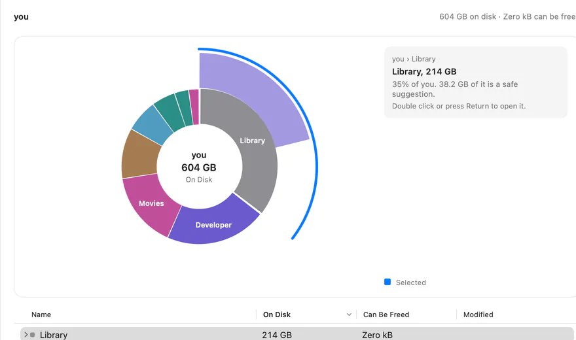Click the blue Selected legend swatch
This screenshot has width=576, height=340.
pyautogui.click(x=387, y=282)
